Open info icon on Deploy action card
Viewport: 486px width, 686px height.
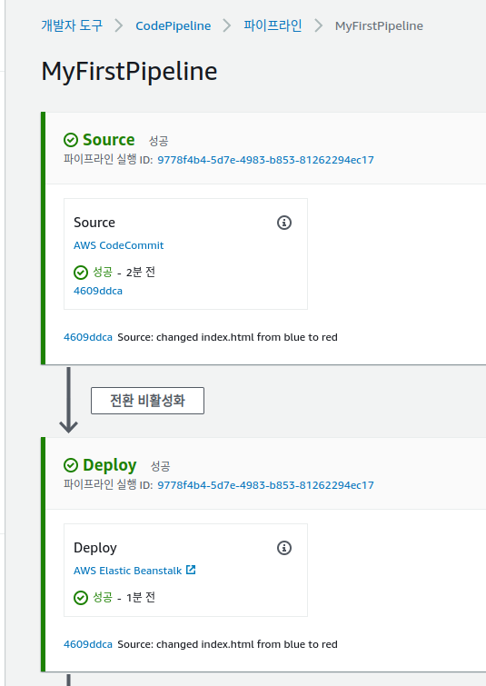(284, 547)
